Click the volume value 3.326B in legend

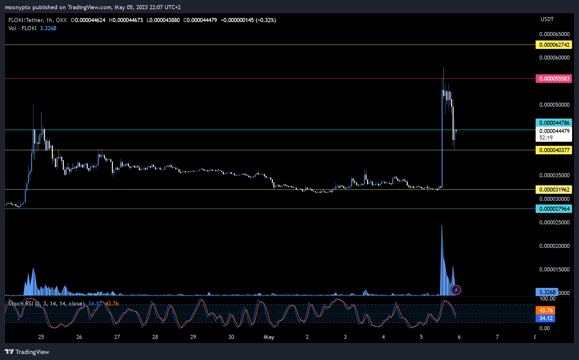click(x=48, y=28)
